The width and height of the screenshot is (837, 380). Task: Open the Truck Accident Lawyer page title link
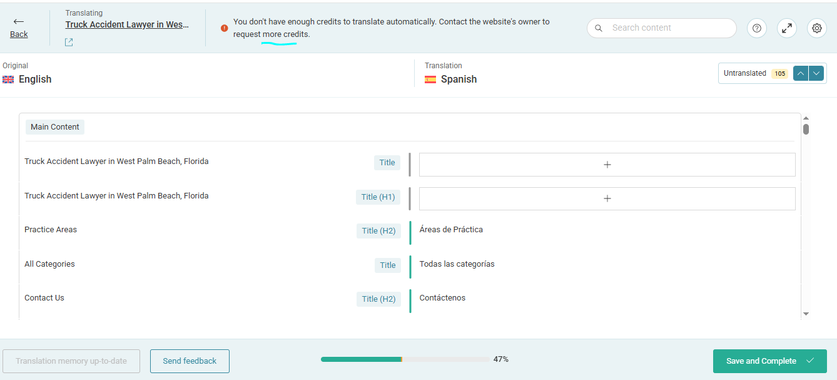tap(127, 24)
